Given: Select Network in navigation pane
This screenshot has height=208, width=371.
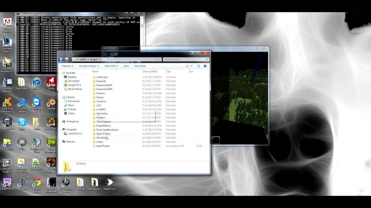Looking at the screenshot, I should [70, 142].
